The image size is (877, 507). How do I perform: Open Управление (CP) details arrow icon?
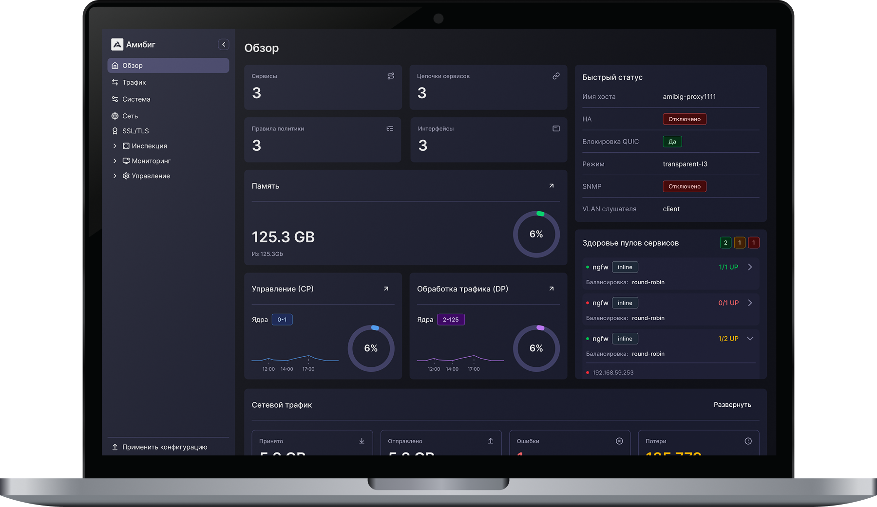pos(386,289)
